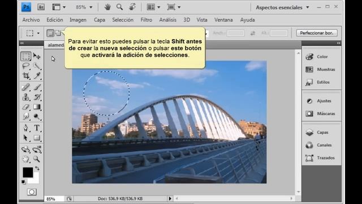Select the Healing Brush tool
Image resolution: width=362 pixels, height=204 pixels.
pyautogui.click(x=25, y=87)
